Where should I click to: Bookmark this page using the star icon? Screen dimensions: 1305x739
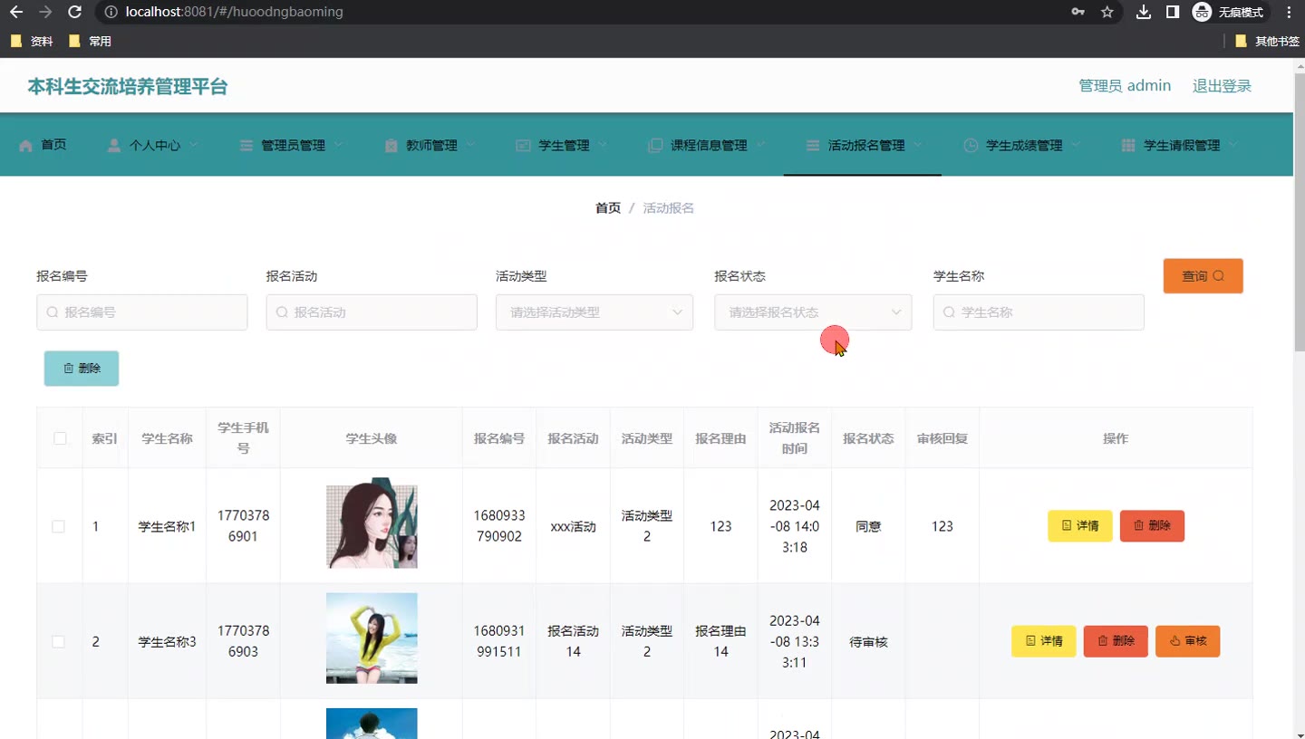1107,12
